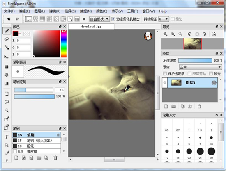Screen dimensions: 226x171
Task: Open gear settings for 图层1
Action: (x=214, y=83)
